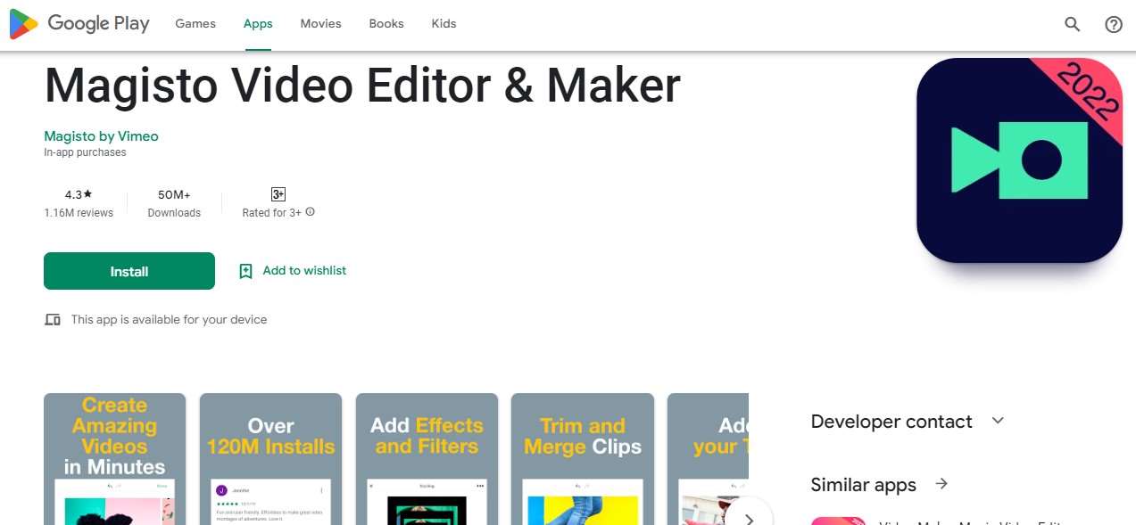1136x525 pixels.
Task: Click Add to wishlist
Action: pos(304,271)
